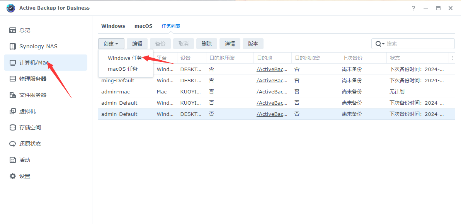The image size is (461, 224).
Task: Open the 创建 (Create) dropdown button
Action: (111, 43)
